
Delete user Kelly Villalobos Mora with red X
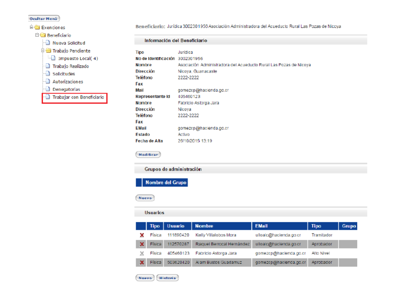tap(142, 235)
